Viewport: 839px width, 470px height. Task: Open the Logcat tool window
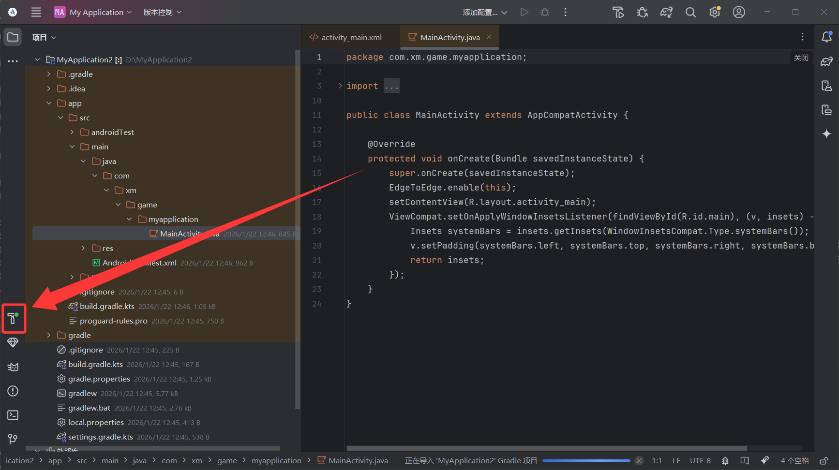coord(13,367)
